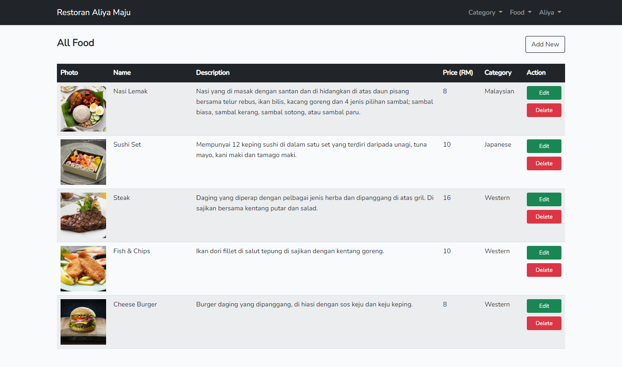Viewport: 622px width, 367px height.
Task: Select the Fish & Chips photo thumbnail
Action: tap(83, 269)
